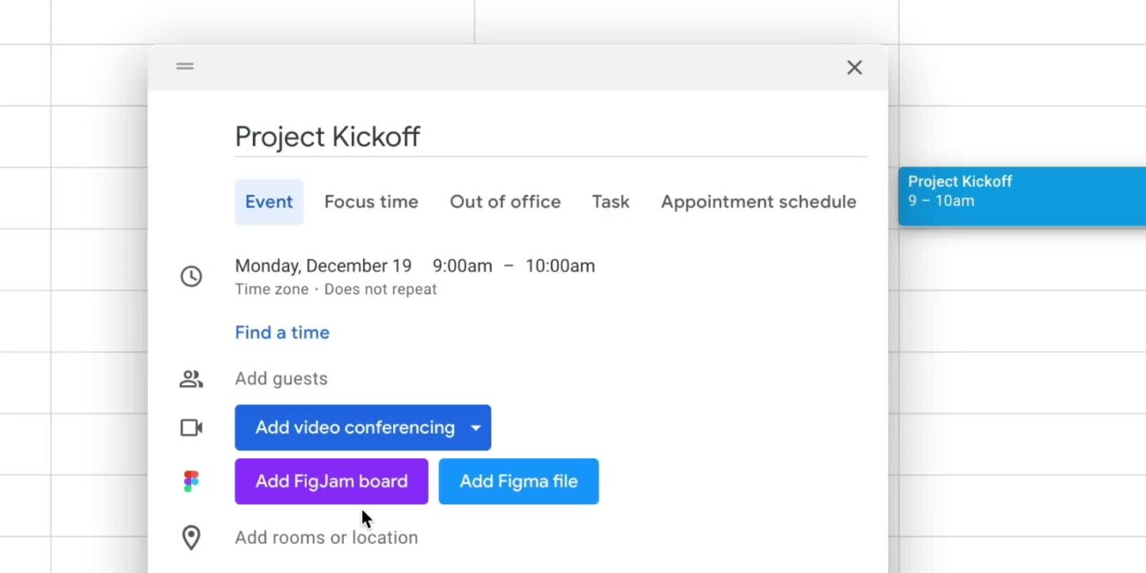Click the Add Figma file button

click(x=518, y=481)
